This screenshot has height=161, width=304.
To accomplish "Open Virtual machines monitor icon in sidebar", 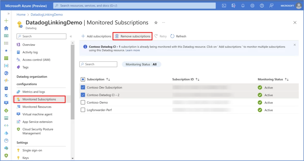I will click(6, 103).
